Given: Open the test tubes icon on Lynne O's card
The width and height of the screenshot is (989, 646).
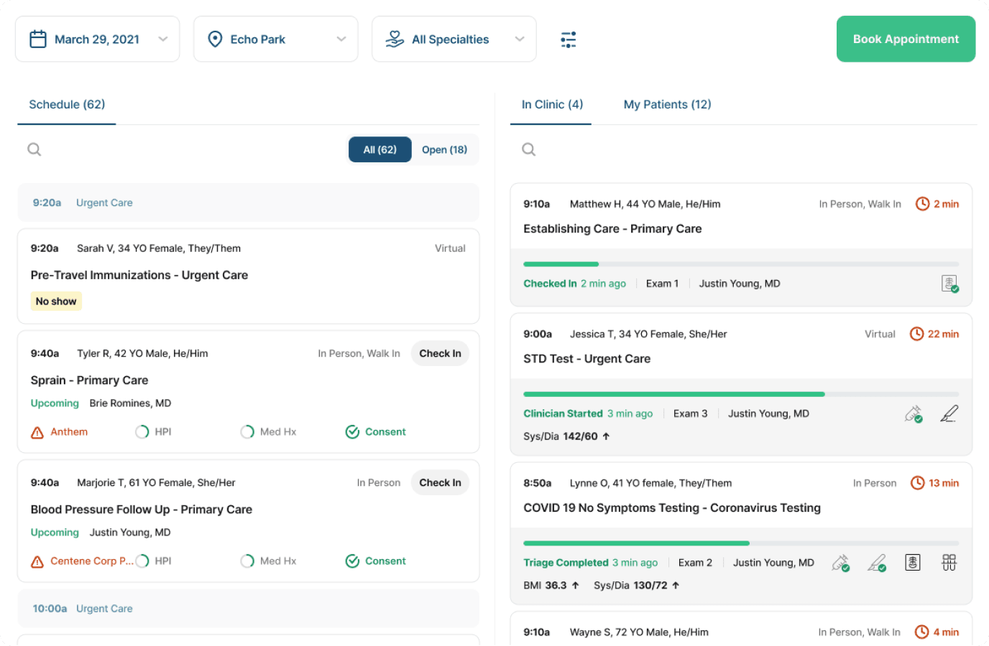Looking at the screenshot, I should pyautogui.click(x=949, y=563).
